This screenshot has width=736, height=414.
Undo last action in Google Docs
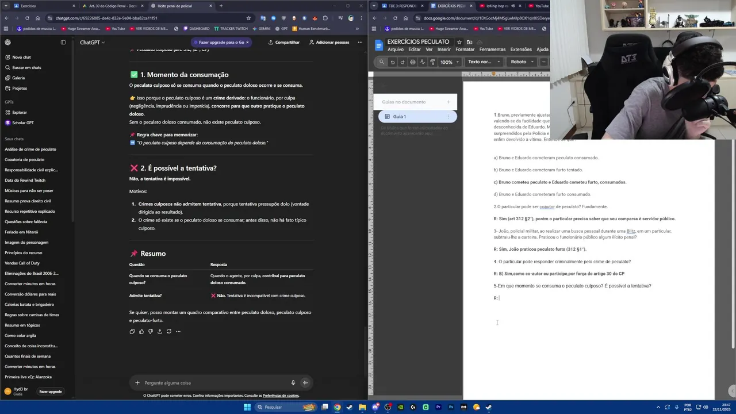coord(393,62)
